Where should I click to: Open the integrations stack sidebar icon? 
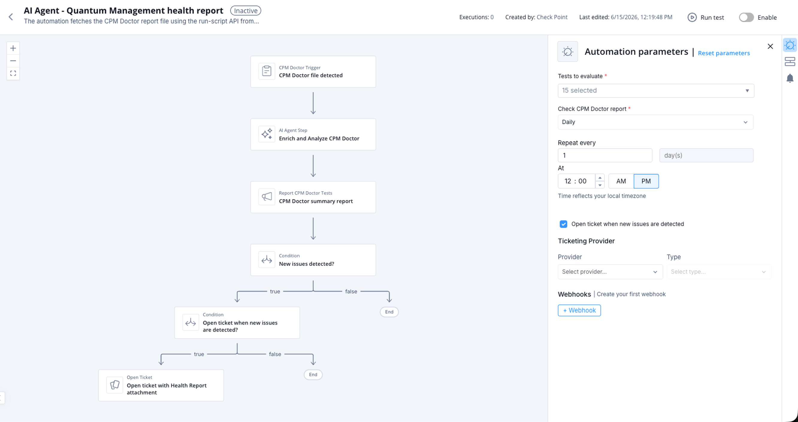pyautogui.click(x=790, y=62)
